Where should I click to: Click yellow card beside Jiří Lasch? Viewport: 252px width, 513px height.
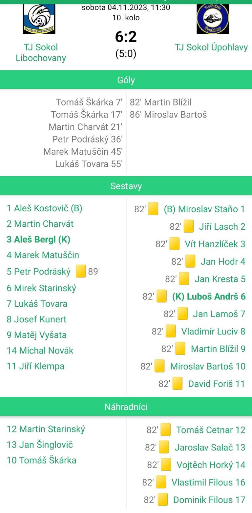[188, 226]
